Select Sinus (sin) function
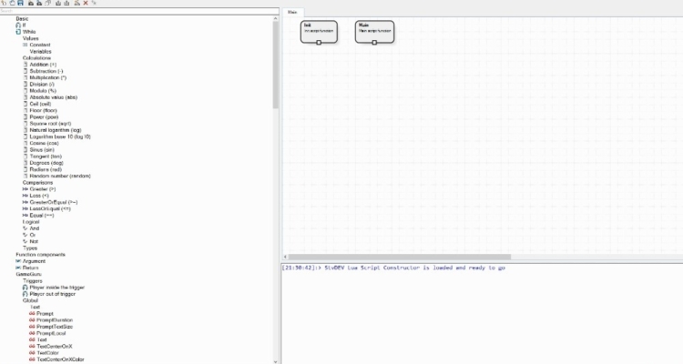683x364 pixels. tap(39, 149)
